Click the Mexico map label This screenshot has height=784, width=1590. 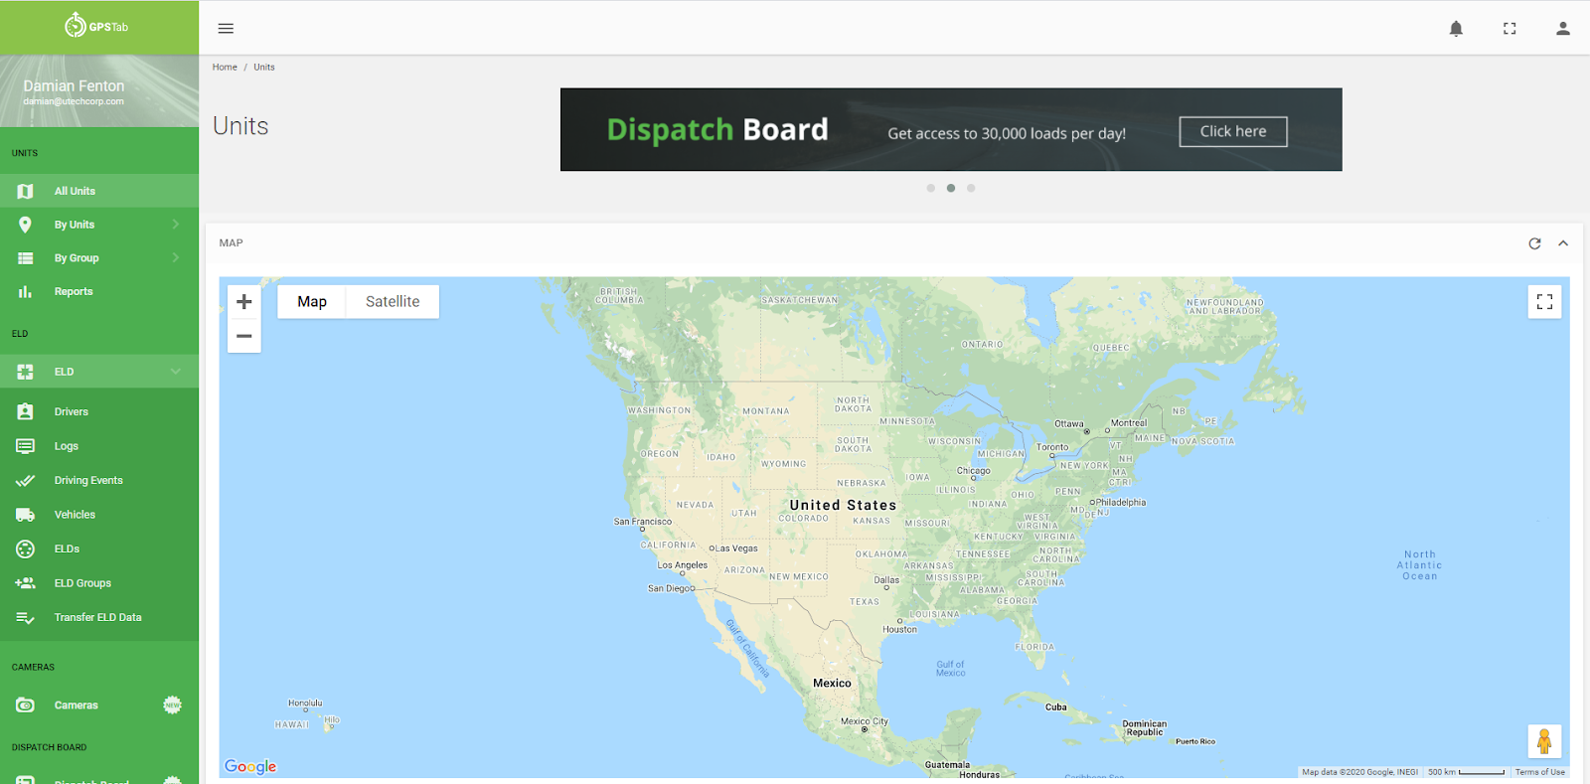(832, 684)
